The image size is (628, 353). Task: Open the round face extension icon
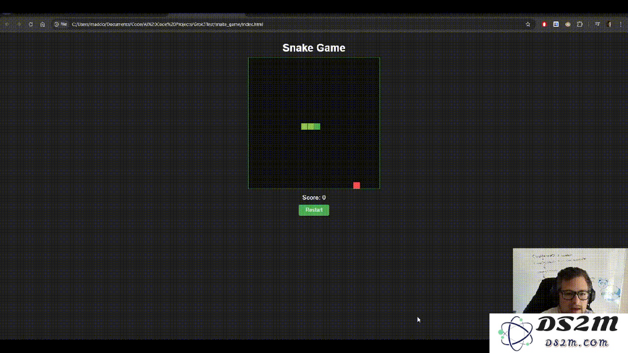coord(568,24)
